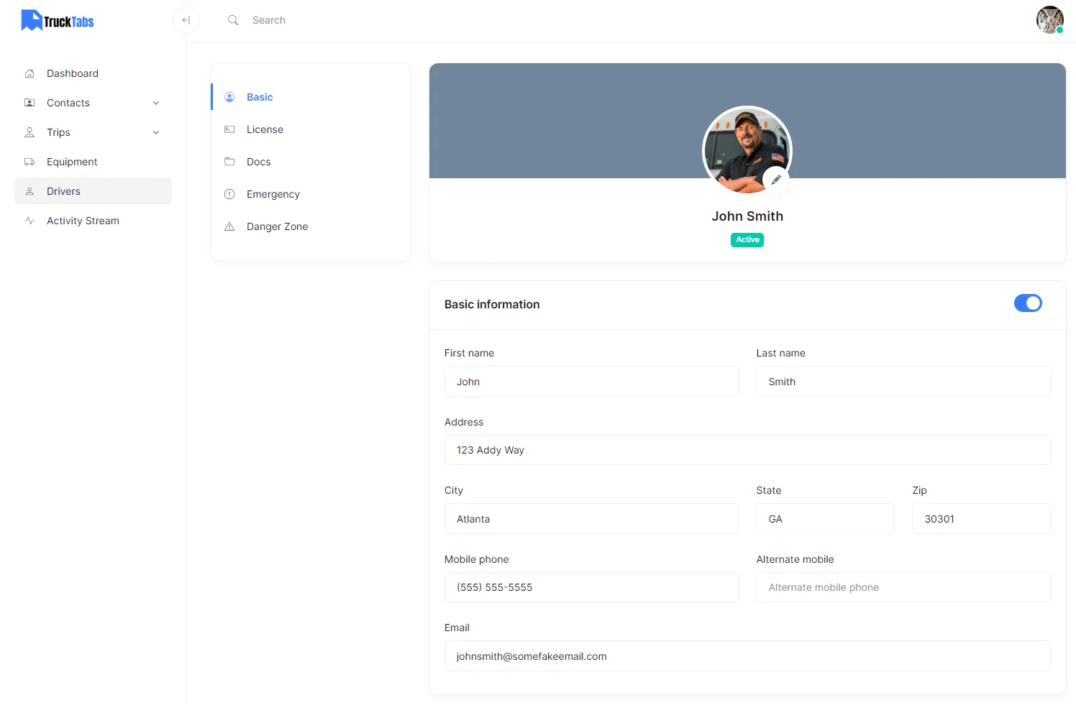Click the Equipment truck icon
The image size is (1076, 726).
click(x=29, y=162)
